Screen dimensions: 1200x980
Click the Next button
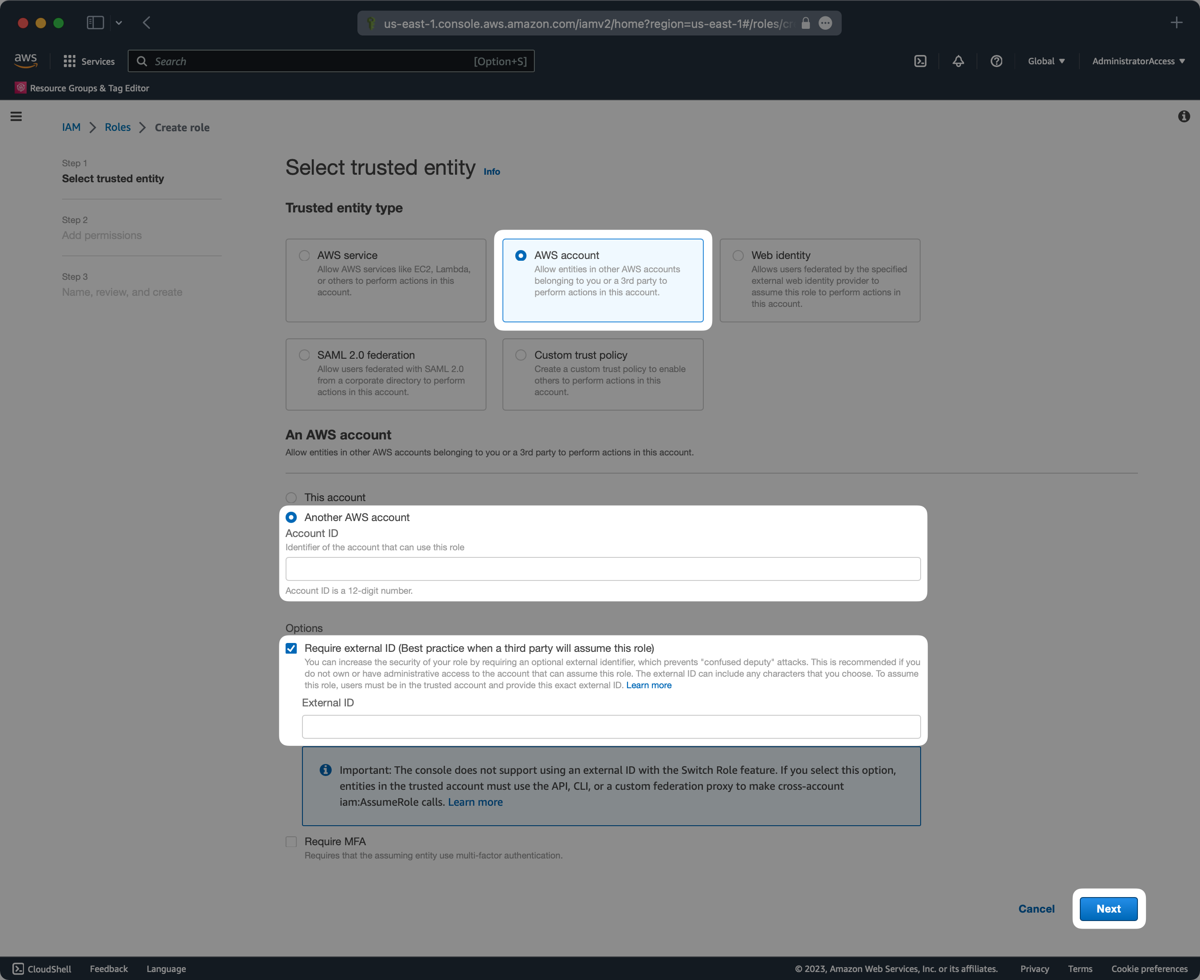coord(1108,909)
